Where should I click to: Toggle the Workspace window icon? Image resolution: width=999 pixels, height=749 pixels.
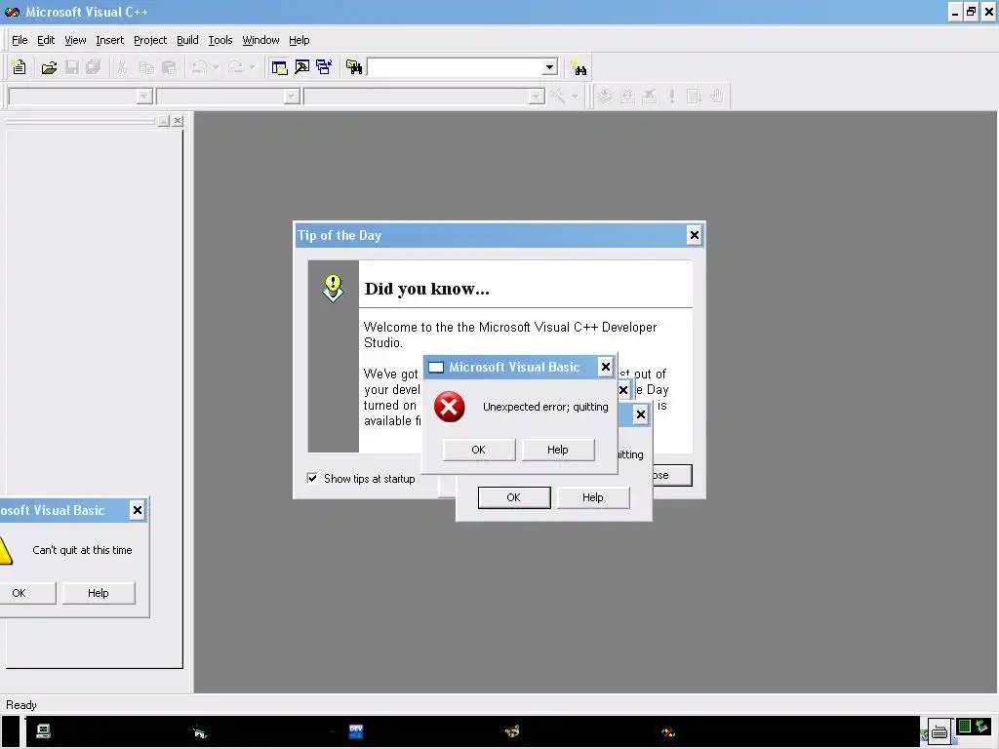click(279, 67)
